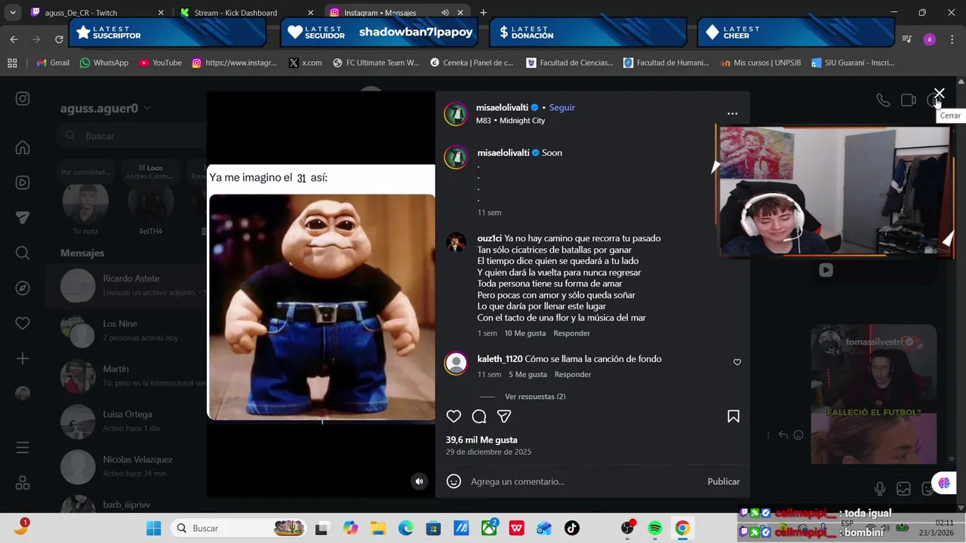Screen dimensions: 966x543
Task: Expand aguss.aguer0 account switcher
Action: 106,108
